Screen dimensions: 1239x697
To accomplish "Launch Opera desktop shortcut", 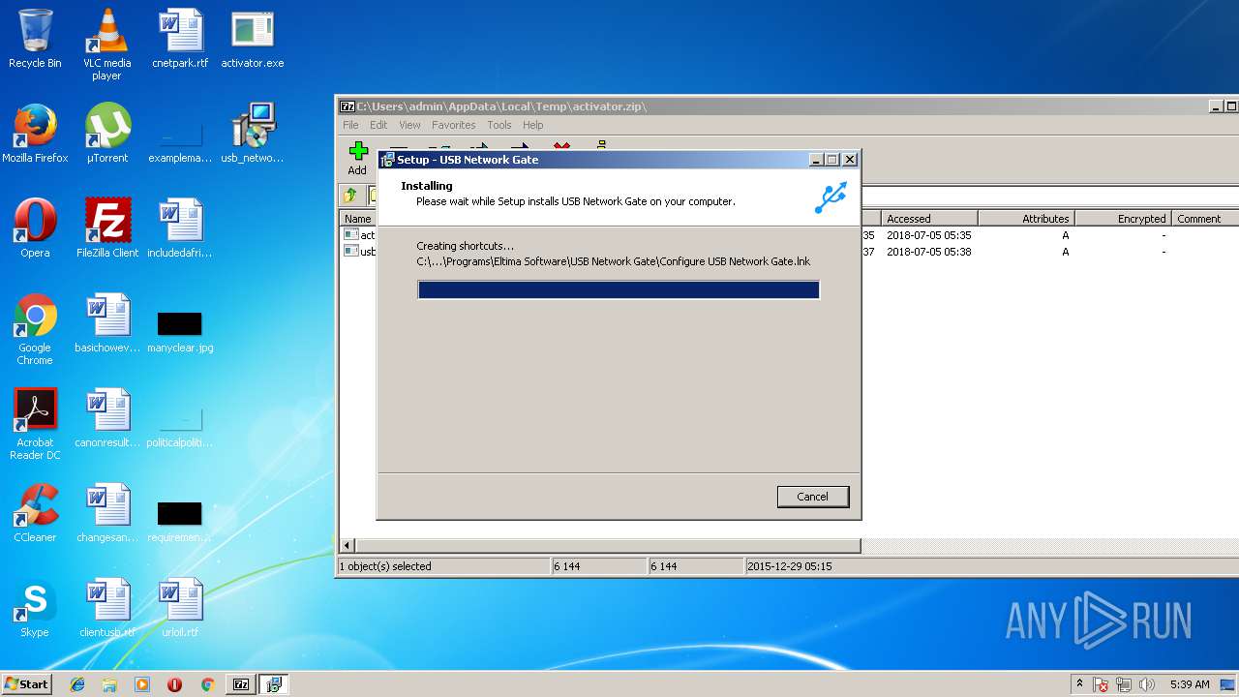I will point(35,229).
